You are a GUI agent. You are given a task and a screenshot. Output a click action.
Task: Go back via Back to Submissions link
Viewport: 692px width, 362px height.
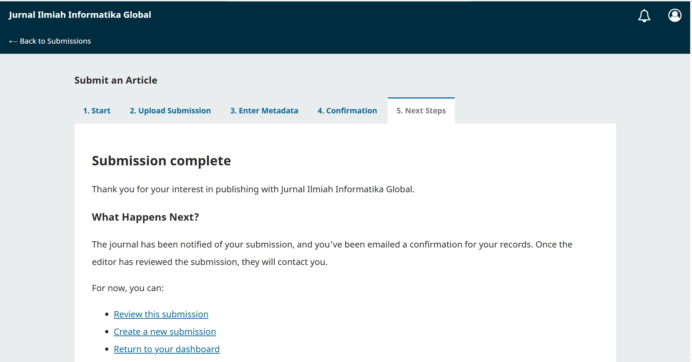point(50,41)
